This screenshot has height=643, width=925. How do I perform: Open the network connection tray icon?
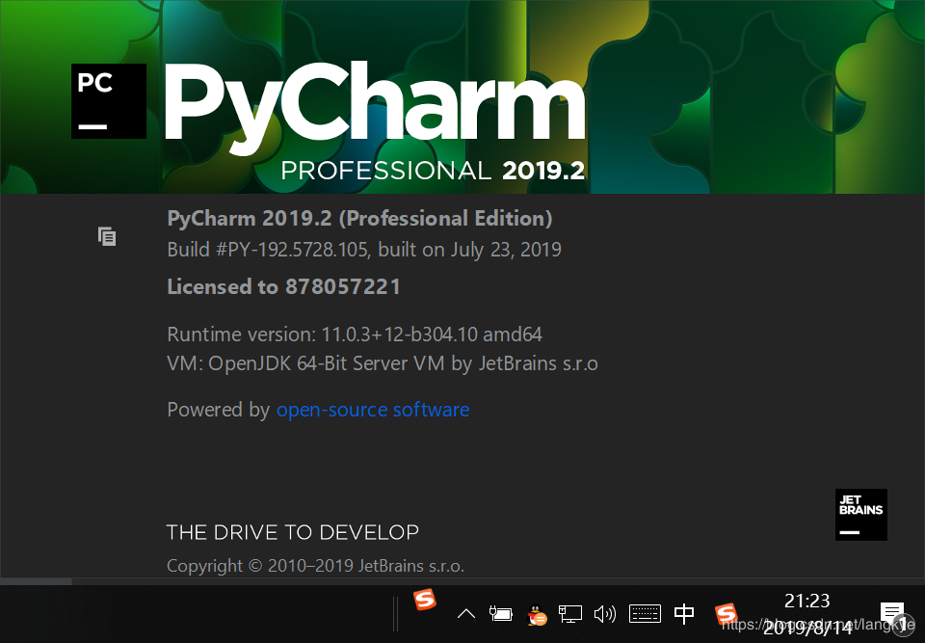point(569,614)
